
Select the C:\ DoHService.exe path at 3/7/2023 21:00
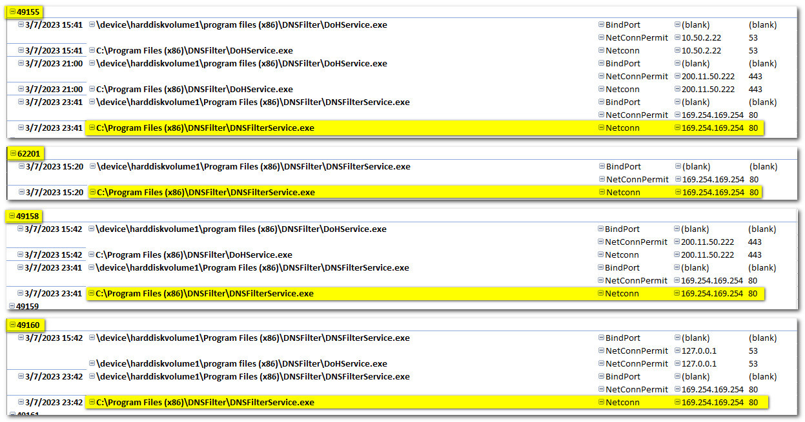click(x=194, y=89)
